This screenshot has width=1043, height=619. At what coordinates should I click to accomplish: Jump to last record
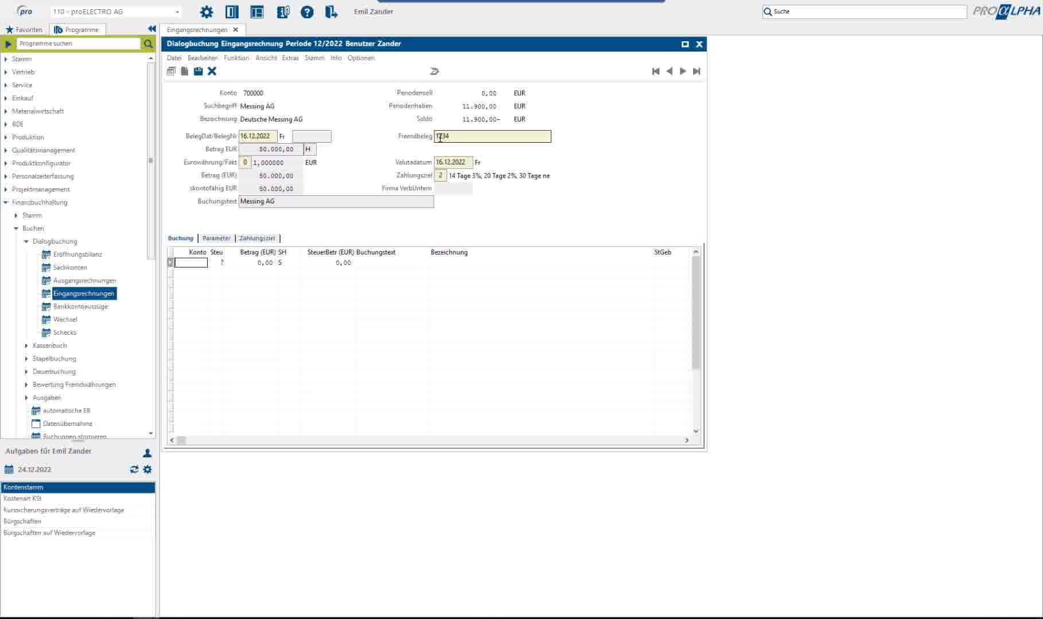pos(696,71)
